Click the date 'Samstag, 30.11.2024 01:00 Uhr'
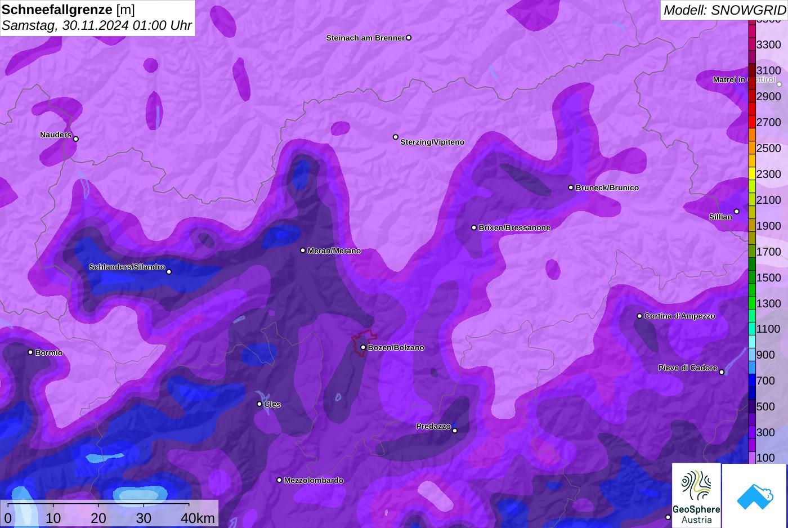This screenshot has width=788, height=528. [x=97, y=25]
